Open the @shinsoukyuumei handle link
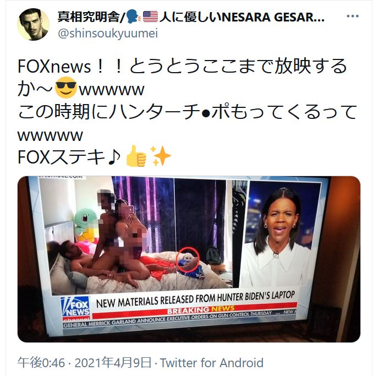The image size is (373, 376). pyautogui.click(x=108, y=34)
